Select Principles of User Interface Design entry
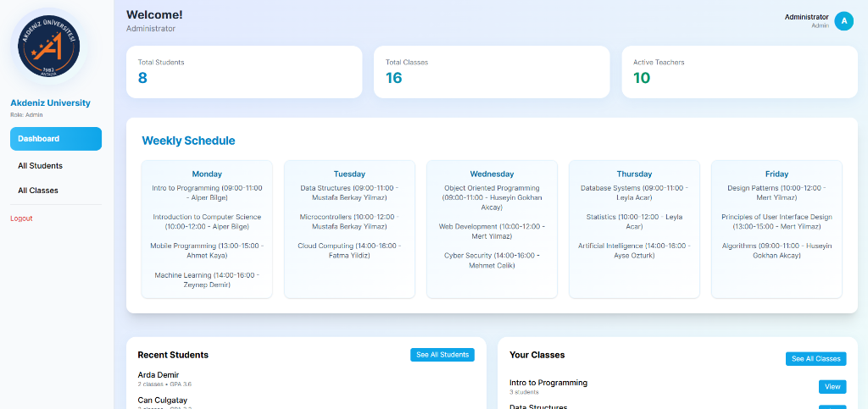This screenshot has width=868, height=409. coord(776,222)
